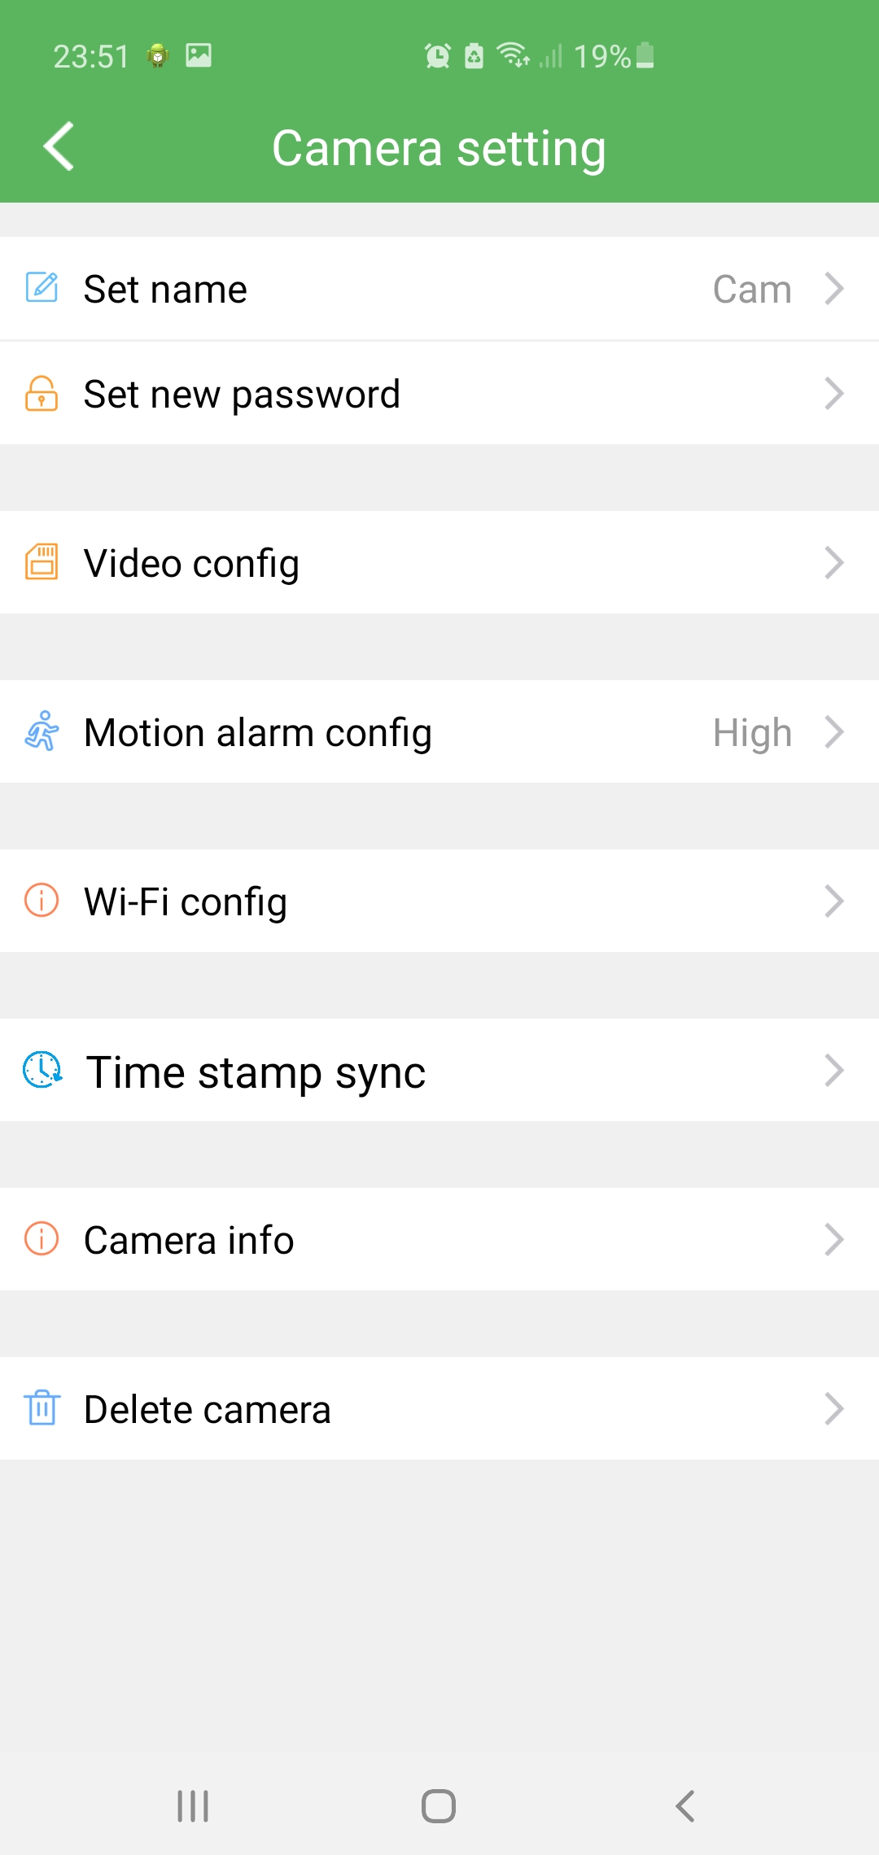Open Android recent apps button

click(193, 1806)
